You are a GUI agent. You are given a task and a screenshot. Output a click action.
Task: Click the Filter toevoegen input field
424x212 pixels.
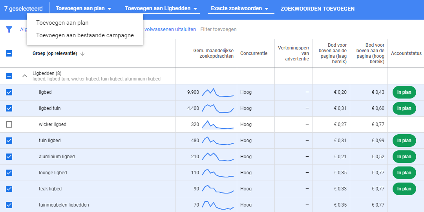pyautogui.click(x=218, y=29)
